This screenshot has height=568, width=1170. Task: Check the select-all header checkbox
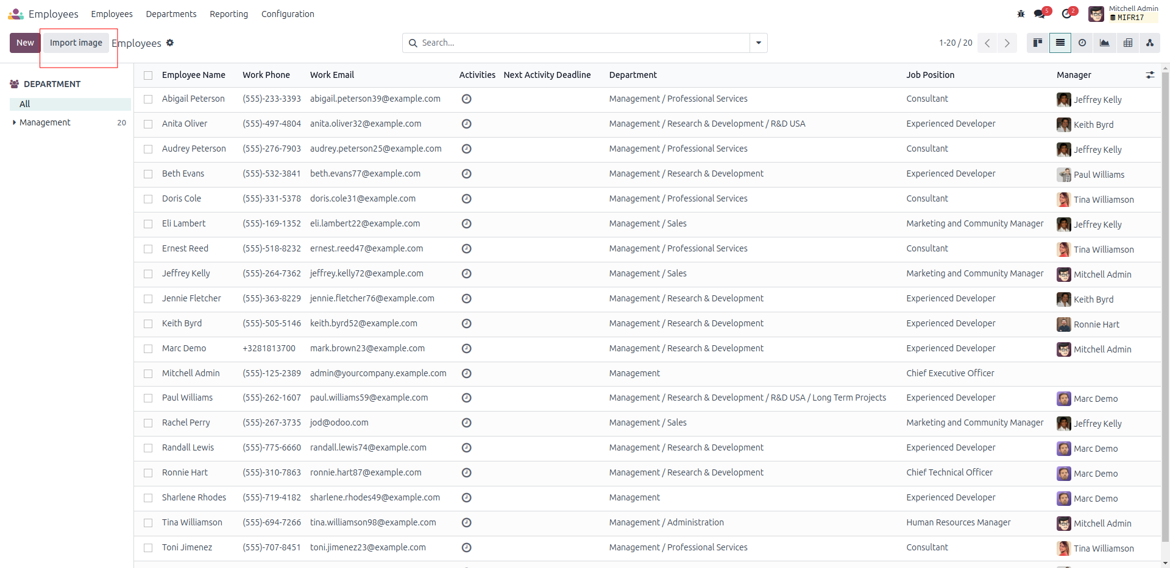(148, 75)
